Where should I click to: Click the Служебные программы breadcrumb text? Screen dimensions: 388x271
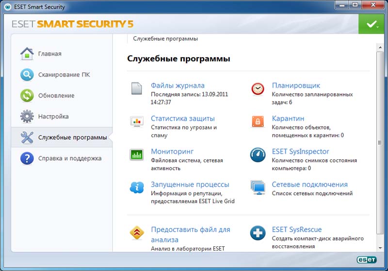[x=165, y=39]
